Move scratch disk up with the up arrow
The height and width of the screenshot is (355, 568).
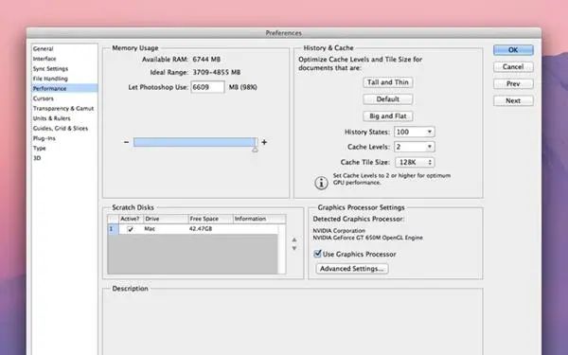coord(294,240)
